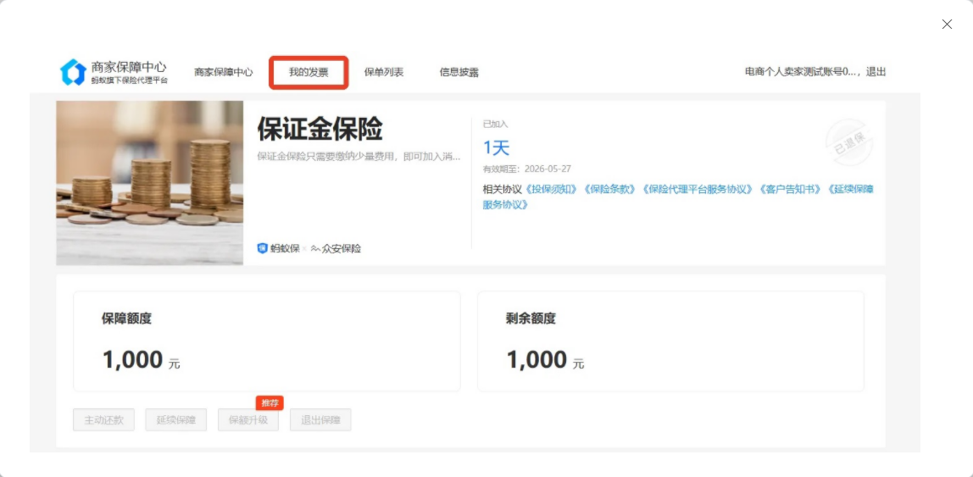Click the 保障额度 card label
973x477 pixels.
pyautogui.click(x=126, y=319)
